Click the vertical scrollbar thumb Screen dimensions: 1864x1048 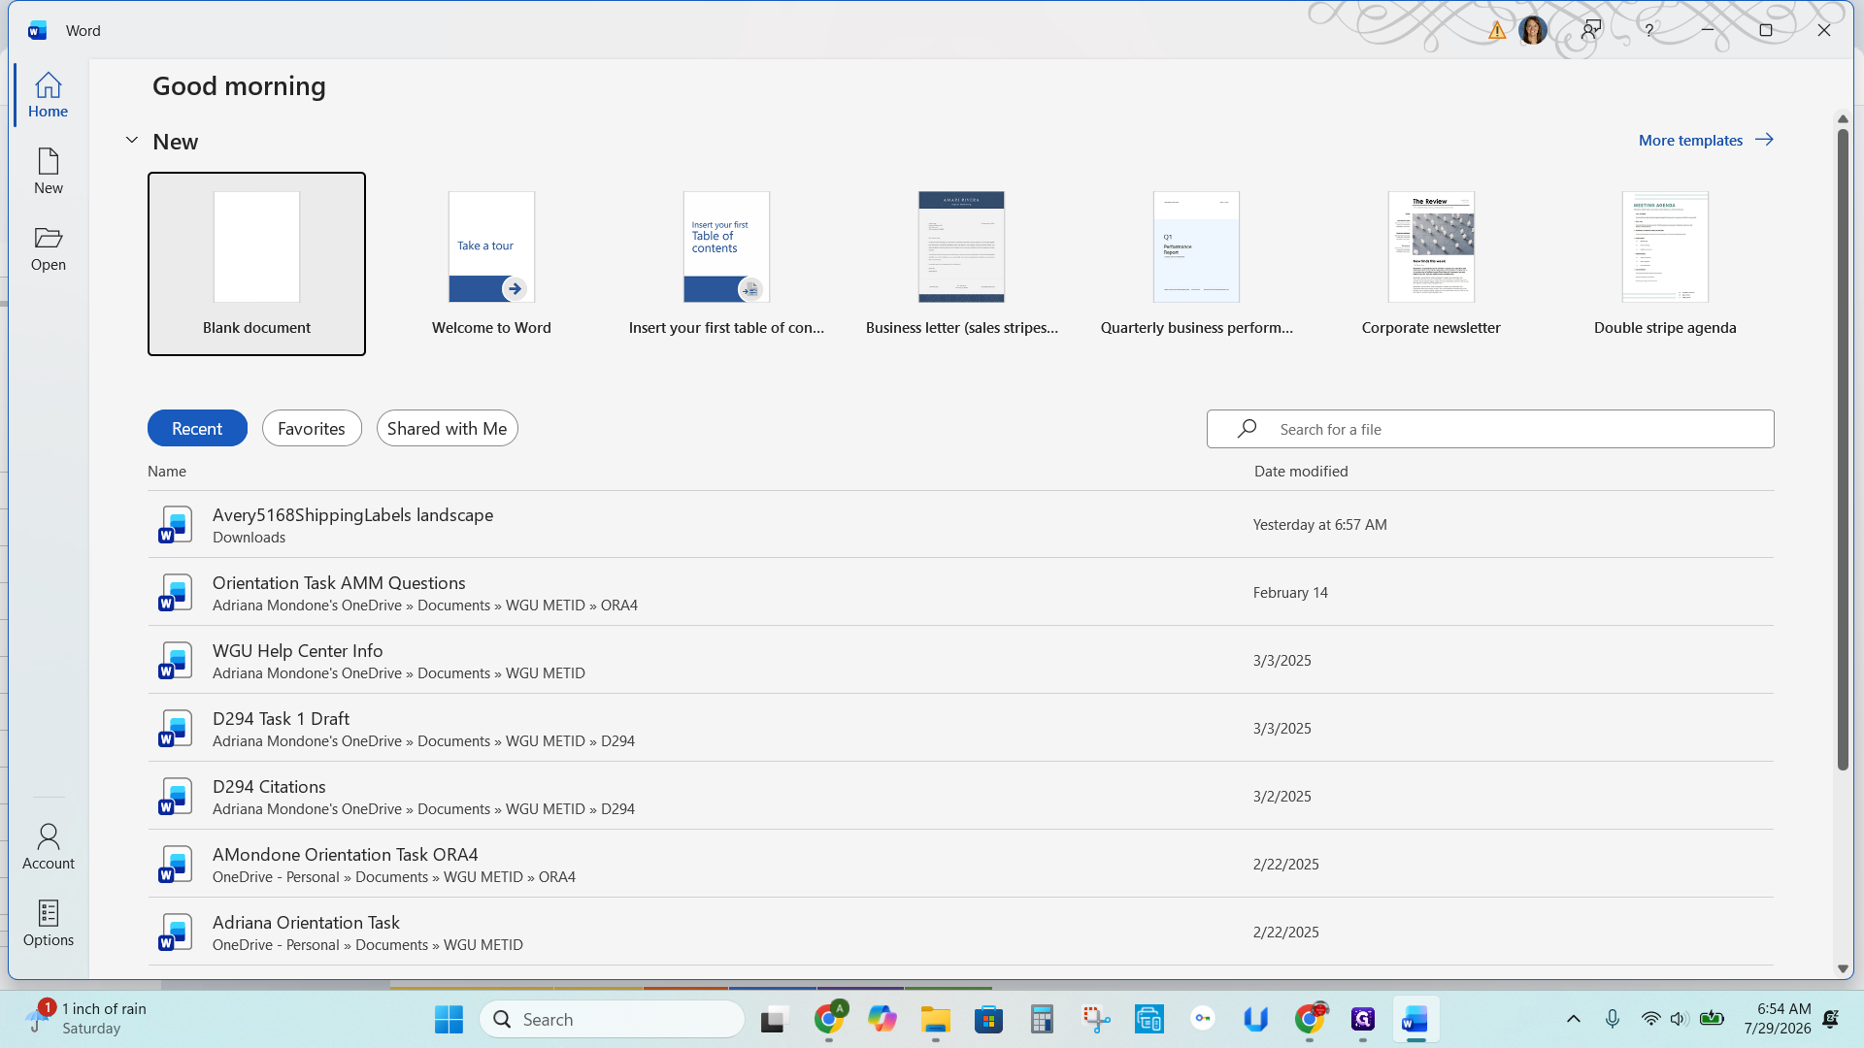pos(1843,449)
